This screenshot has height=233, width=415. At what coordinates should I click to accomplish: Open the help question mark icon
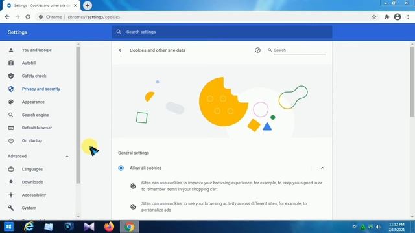coord(257,50)
